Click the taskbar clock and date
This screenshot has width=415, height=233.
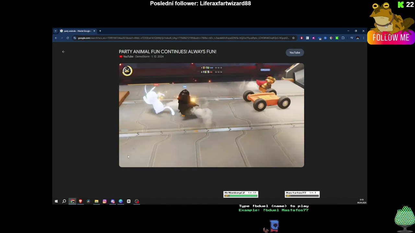362,201
